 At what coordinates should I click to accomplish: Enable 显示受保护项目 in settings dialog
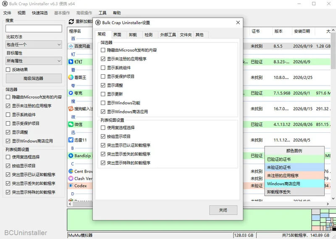[103, 76]
